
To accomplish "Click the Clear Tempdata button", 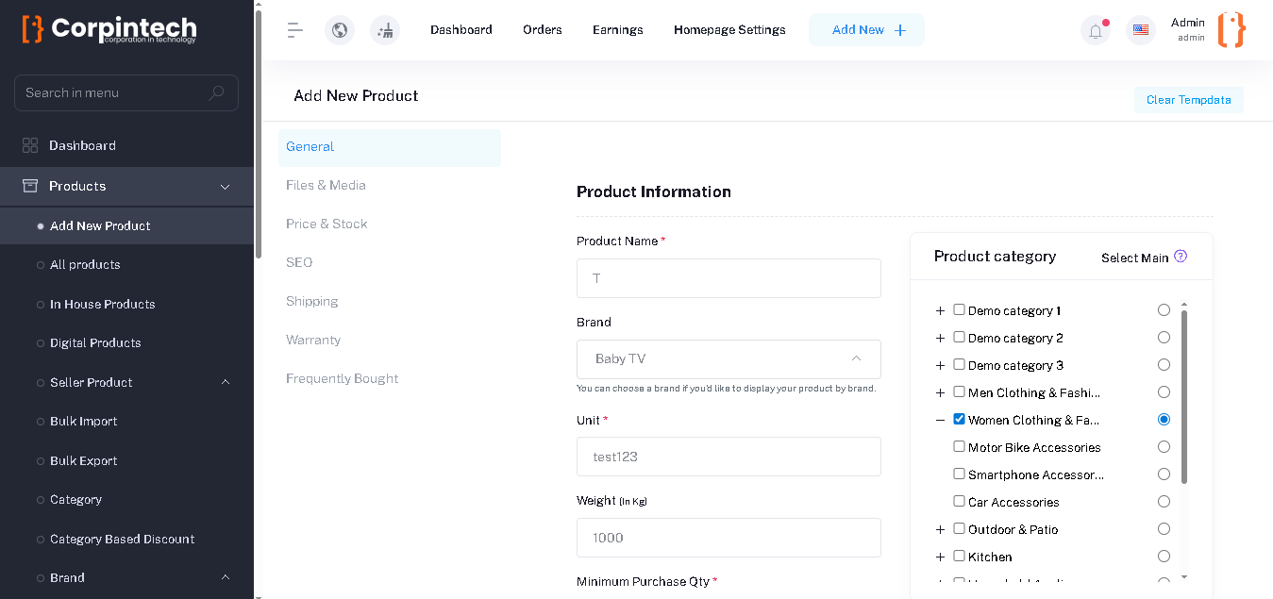I will click(x=1188, y=100).
